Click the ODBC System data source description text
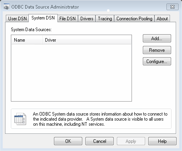The width and height of the screenshot is (182, 151). tap(100, 119)
